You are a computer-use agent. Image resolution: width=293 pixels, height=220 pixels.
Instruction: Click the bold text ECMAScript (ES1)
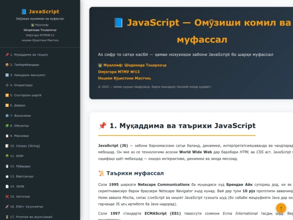tap(163, 213)
